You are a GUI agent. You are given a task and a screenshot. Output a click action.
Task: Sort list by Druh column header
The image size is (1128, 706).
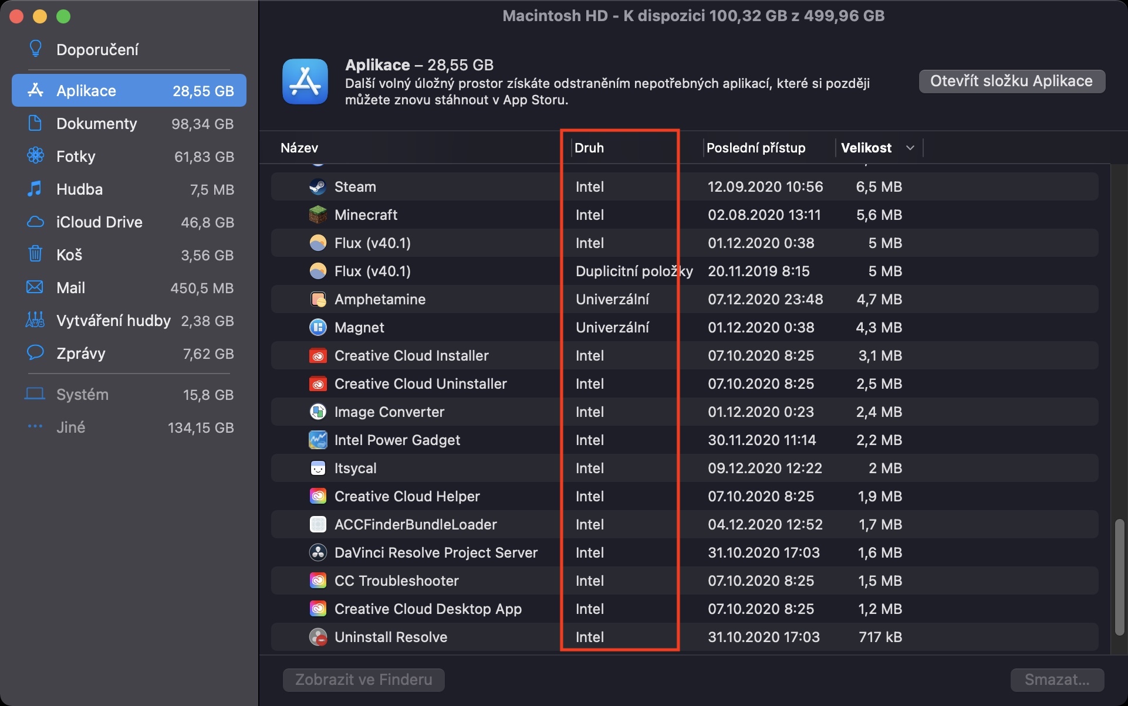click(589, 148)
